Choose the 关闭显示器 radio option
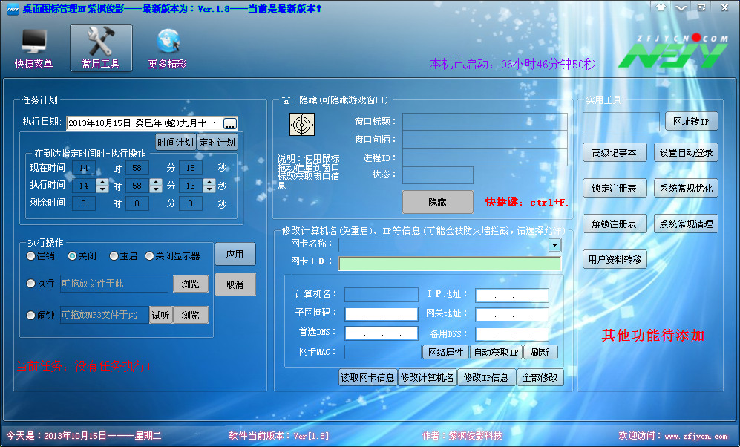The height and width of the screenshot is (447, 740). coord(149,256)
